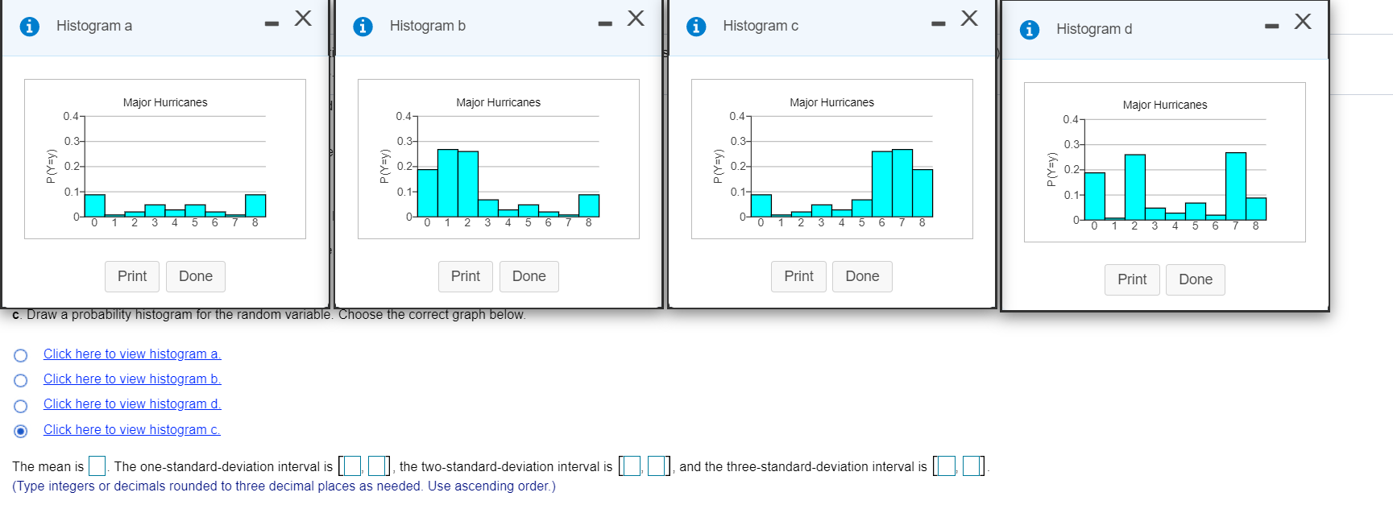
Task: Minimize the Histogram d dialog
Action: click(1271, 27)
